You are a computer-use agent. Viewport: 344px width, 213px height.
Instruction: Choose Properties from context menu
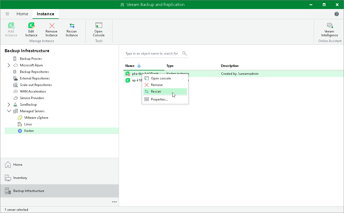coord(165,99)
